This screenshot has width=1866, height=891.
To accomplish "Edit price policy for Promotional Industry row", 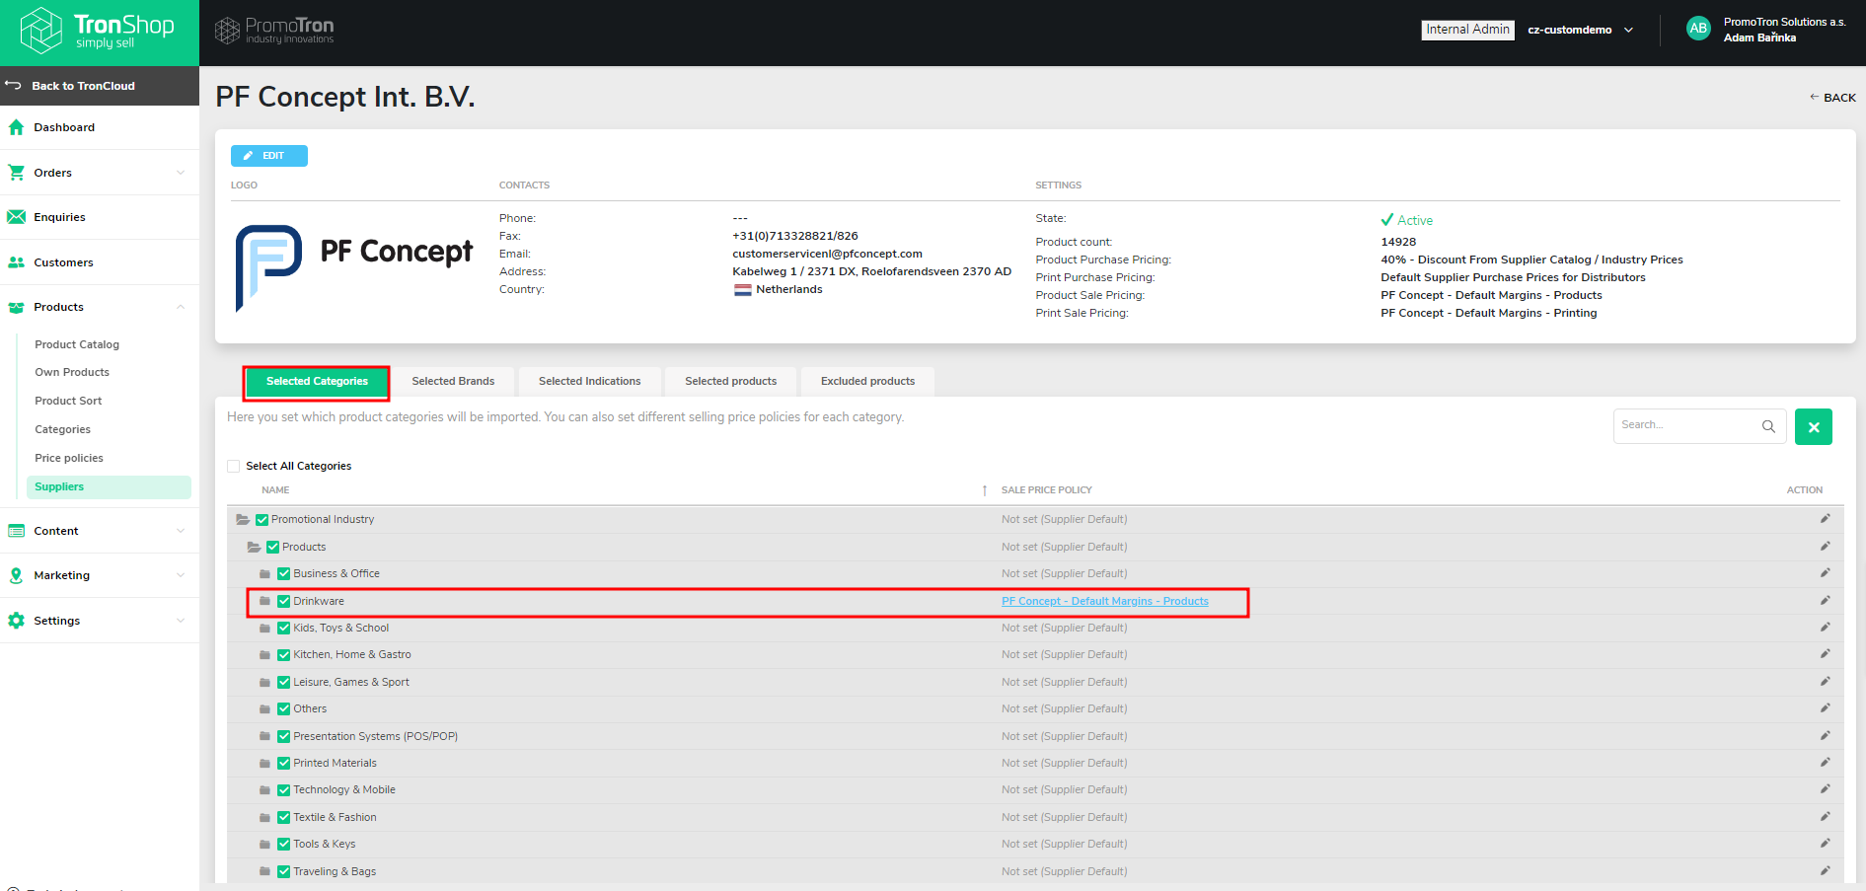I will click(1825, 519).
